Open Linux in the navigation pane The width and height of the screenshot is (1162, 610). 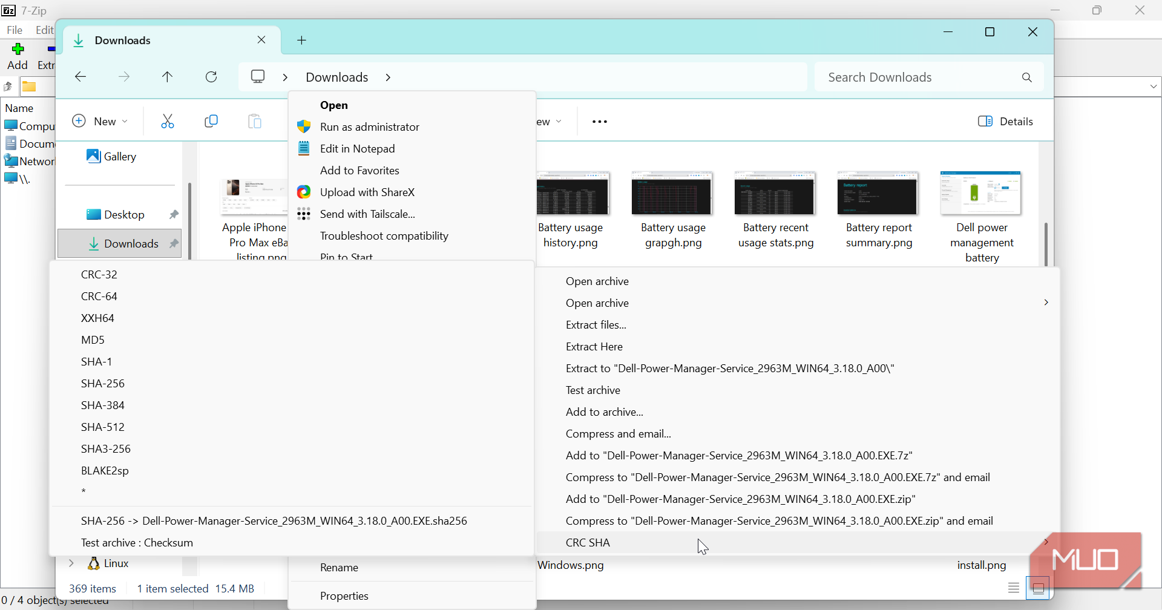tap(108, 563)
